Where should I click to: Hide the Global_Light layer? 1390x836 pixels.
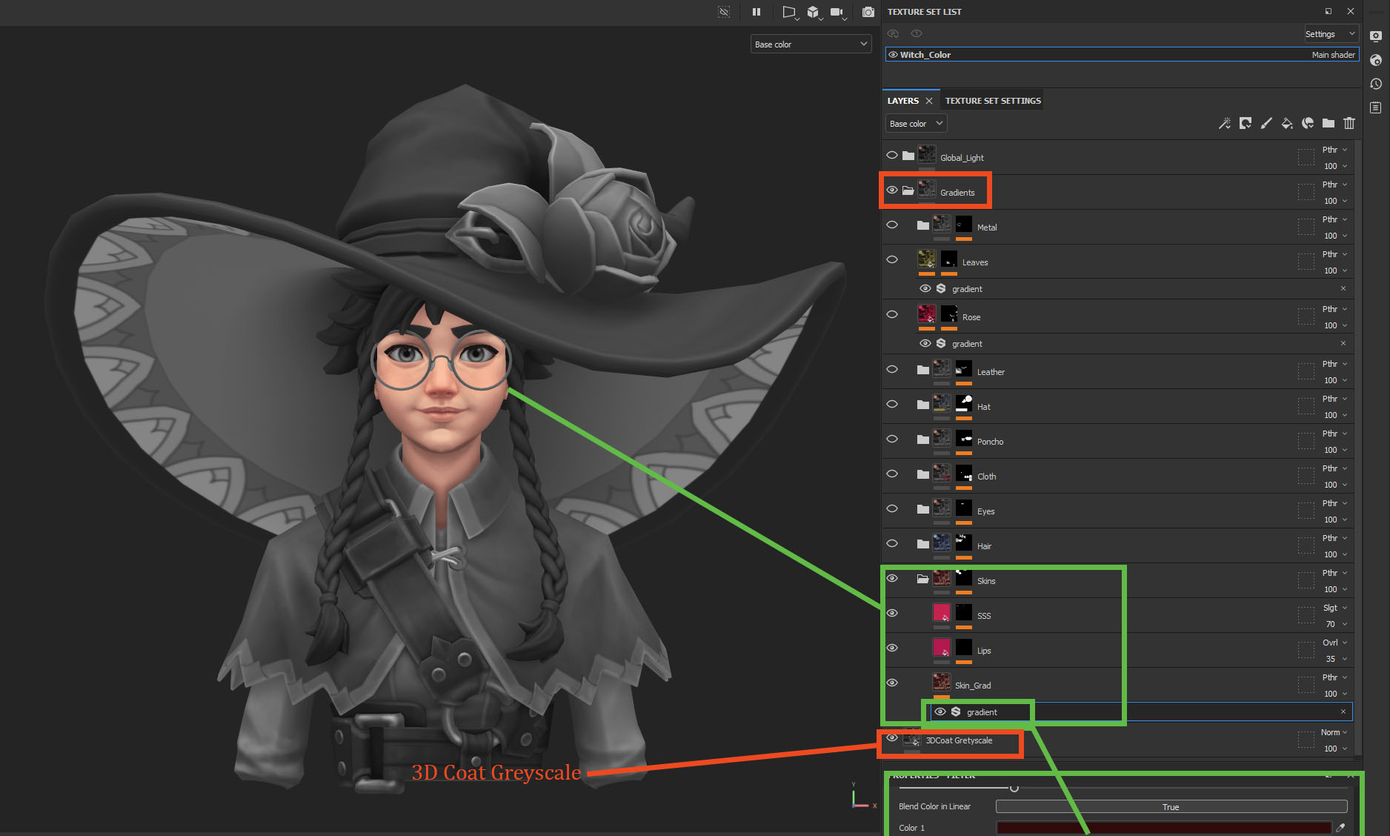(892, 156)
